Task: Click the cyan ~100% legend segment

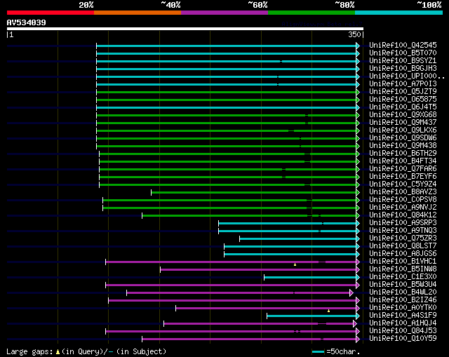Action: [x=399, y=13]
